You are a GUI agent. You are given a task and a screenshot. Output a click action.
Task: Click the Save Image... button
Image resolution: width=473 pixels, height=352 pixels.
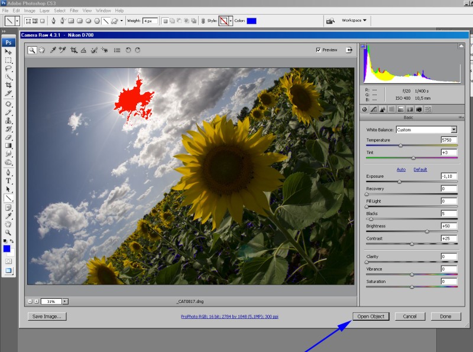(x=47, y=317)
